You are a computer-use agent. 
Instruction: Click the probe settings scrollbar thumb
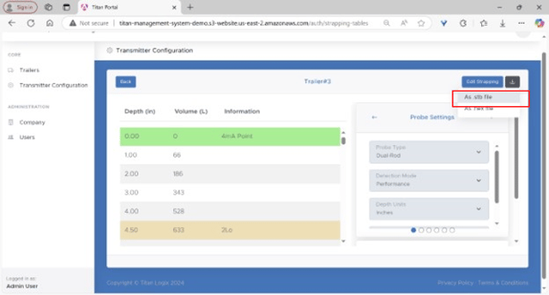(496, 177)
